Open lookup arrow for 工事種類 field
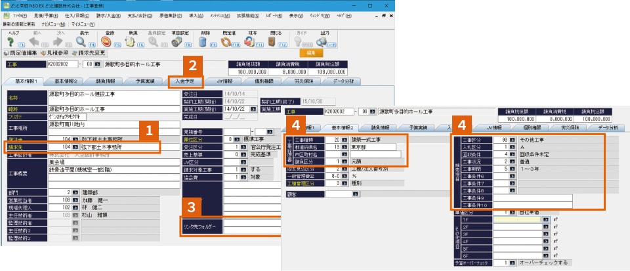 (345, 140)
